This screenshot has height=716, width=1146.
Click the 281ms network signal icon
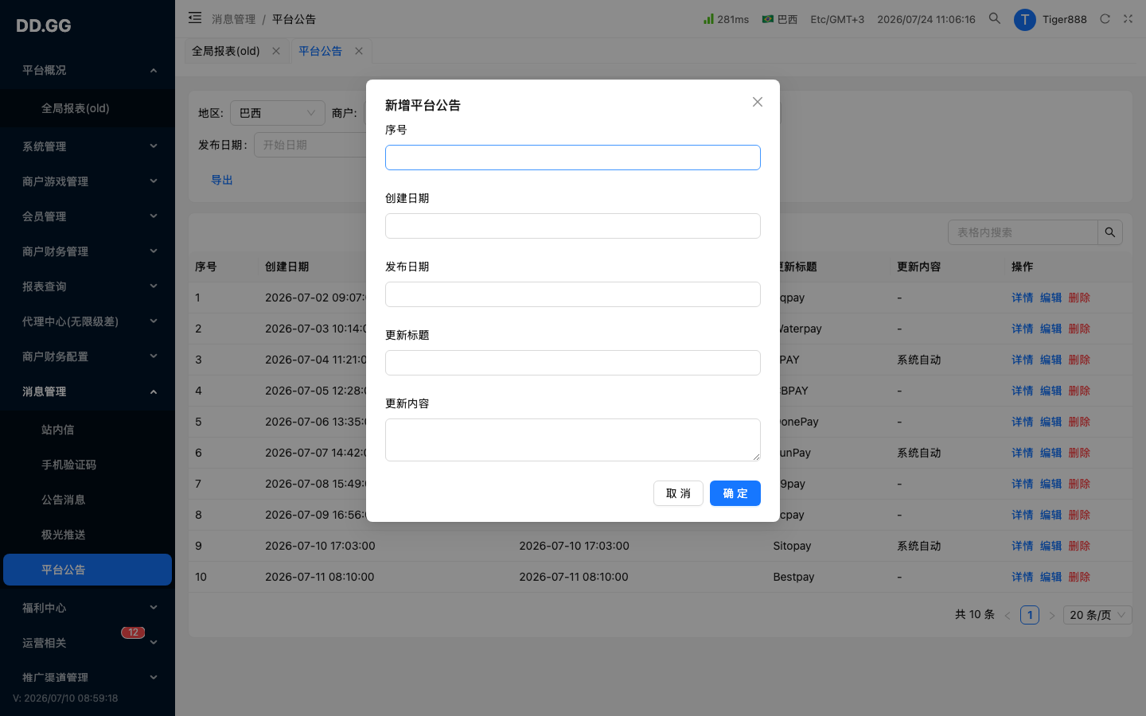tap(708, 18)
